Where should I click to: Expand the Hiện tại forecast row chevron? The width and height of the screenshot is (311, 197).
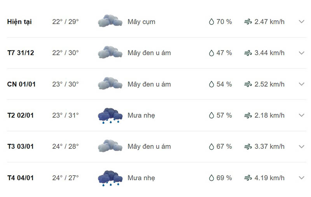(302, 22)
